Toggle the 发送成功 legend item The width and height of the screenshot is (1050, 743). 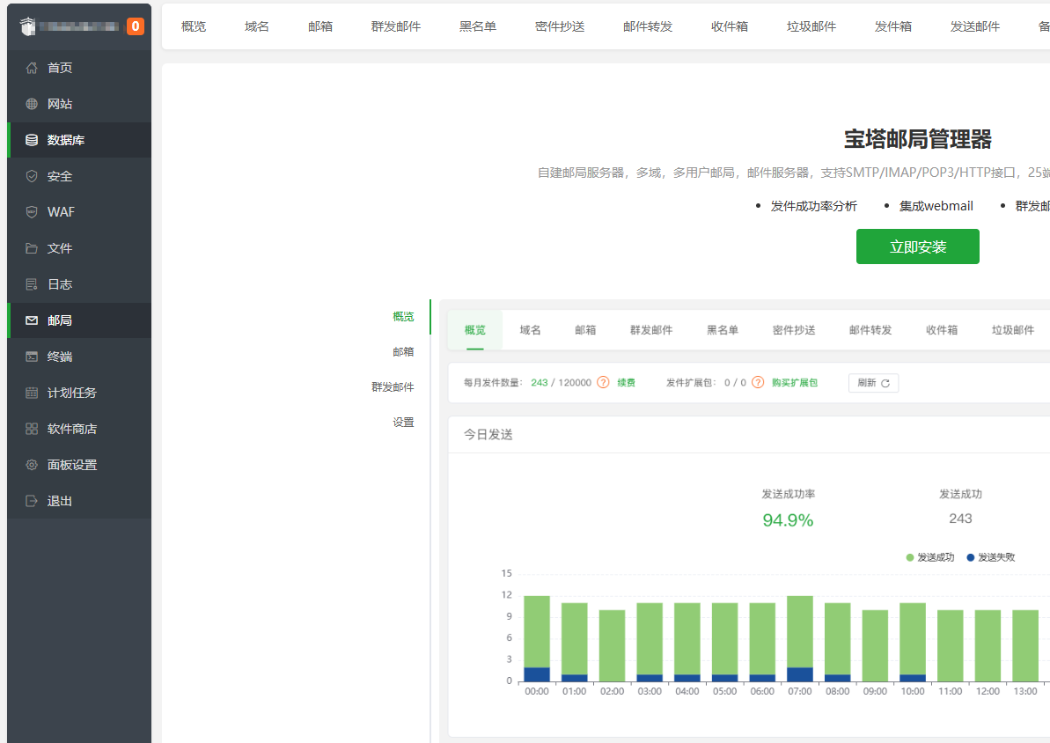pos(930,557)
